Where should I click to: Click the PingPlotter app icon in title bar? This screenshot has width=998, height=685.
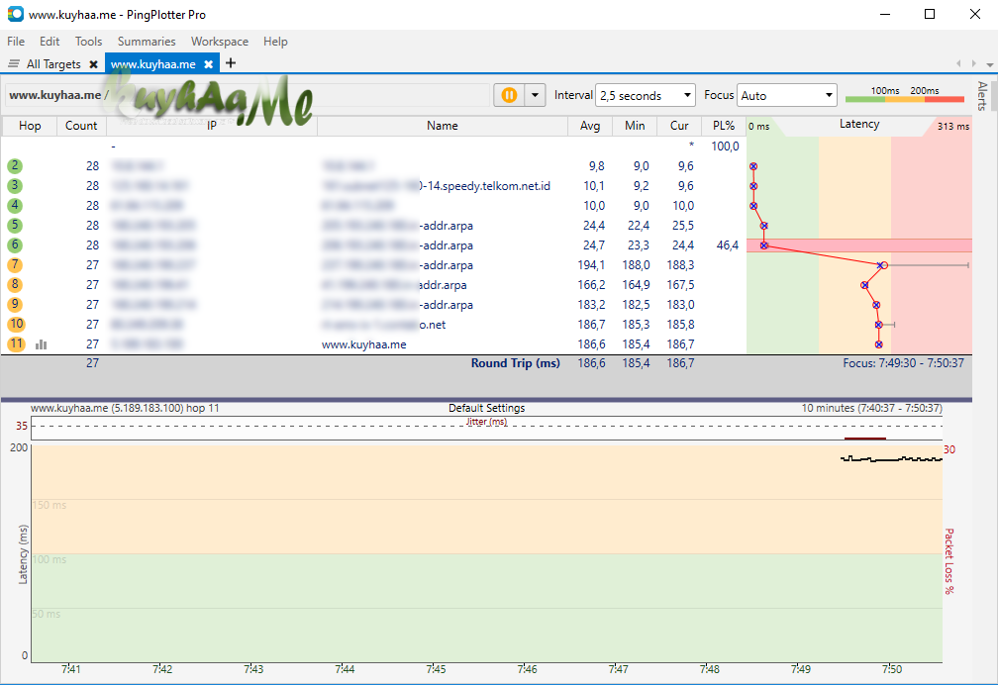pyautogui.click(x=15, y=14)
